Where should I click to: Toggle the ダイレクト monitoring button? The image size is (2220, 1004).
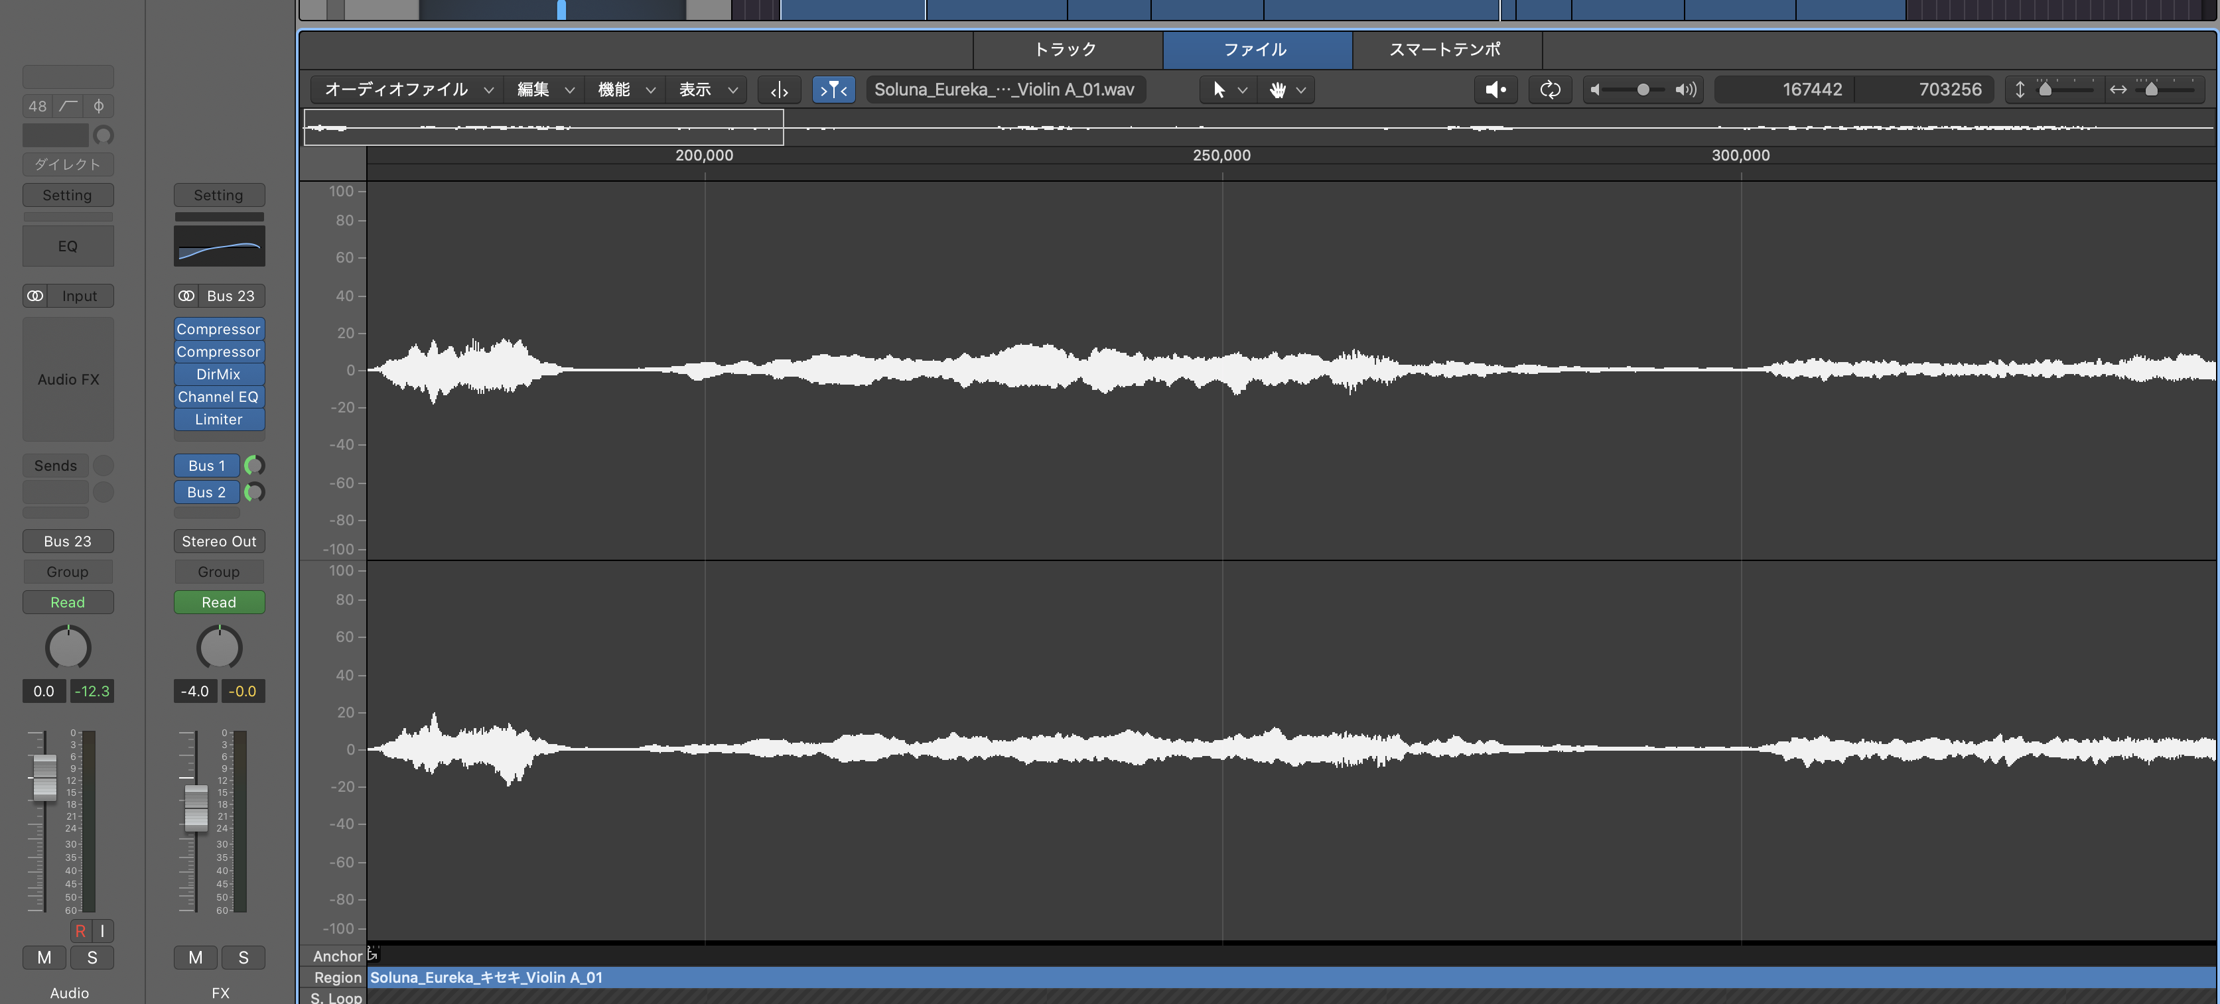coord(68,164)
